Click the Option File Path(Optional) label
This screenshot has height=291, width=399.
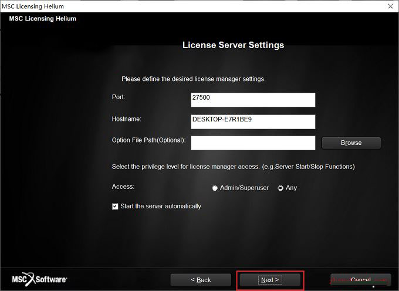point(148,140)
